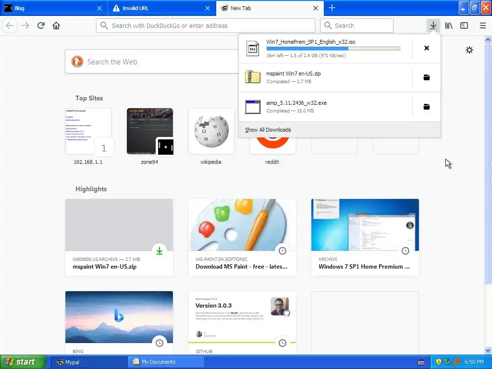Open the zone94 top site tile

[150, 131]
